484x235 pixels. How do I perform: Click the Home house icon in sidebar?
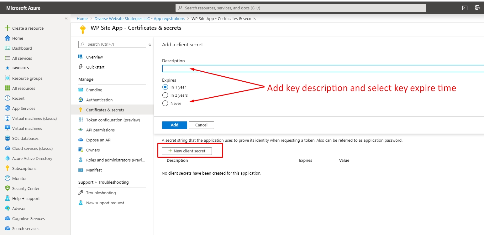coord(8,38)
